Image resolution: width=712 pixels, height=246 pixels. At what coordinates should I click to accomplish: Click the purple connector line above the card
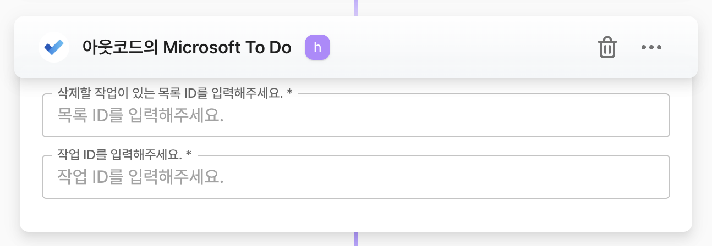[356, 8]
